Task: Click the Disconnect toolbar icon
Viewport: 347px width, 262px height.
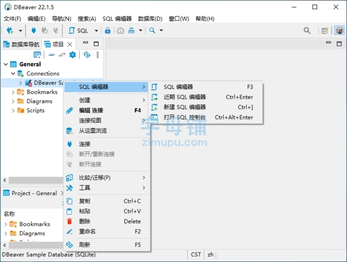Action: (56, 30)
